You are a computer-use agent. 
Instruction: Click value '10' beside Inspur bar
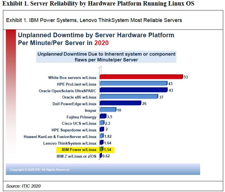tap(119, 110)
